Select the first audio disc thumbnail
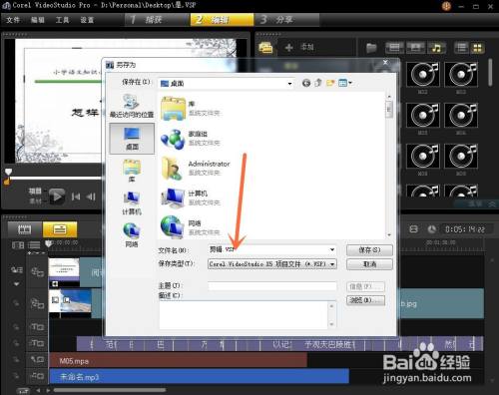Screen dimensions: 499x395 tap(423, 74)
